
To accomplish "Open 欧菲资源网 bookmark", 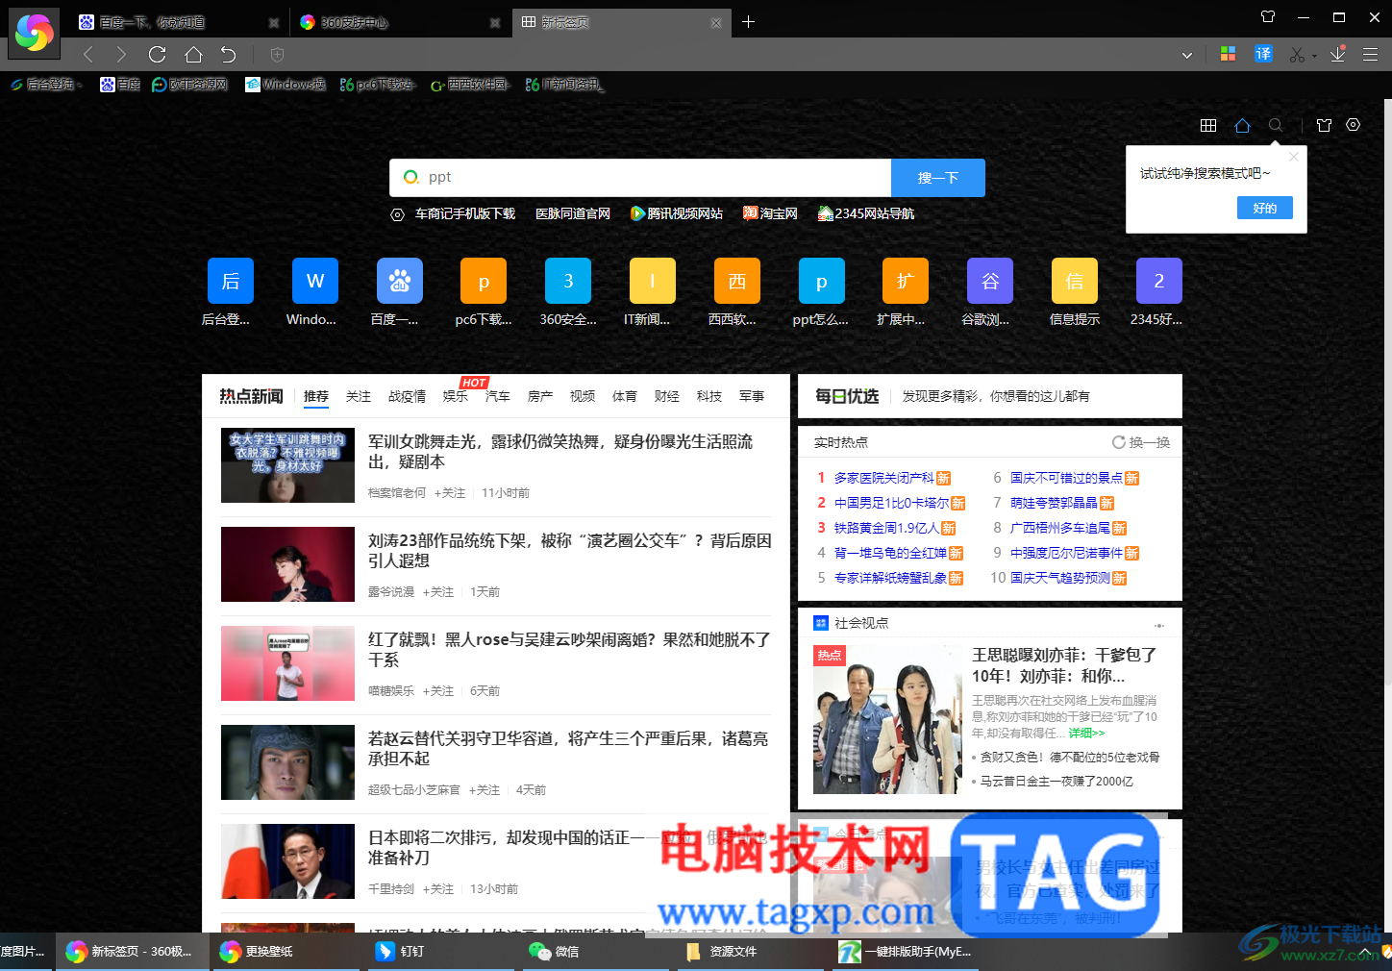I will click(190, 85).
